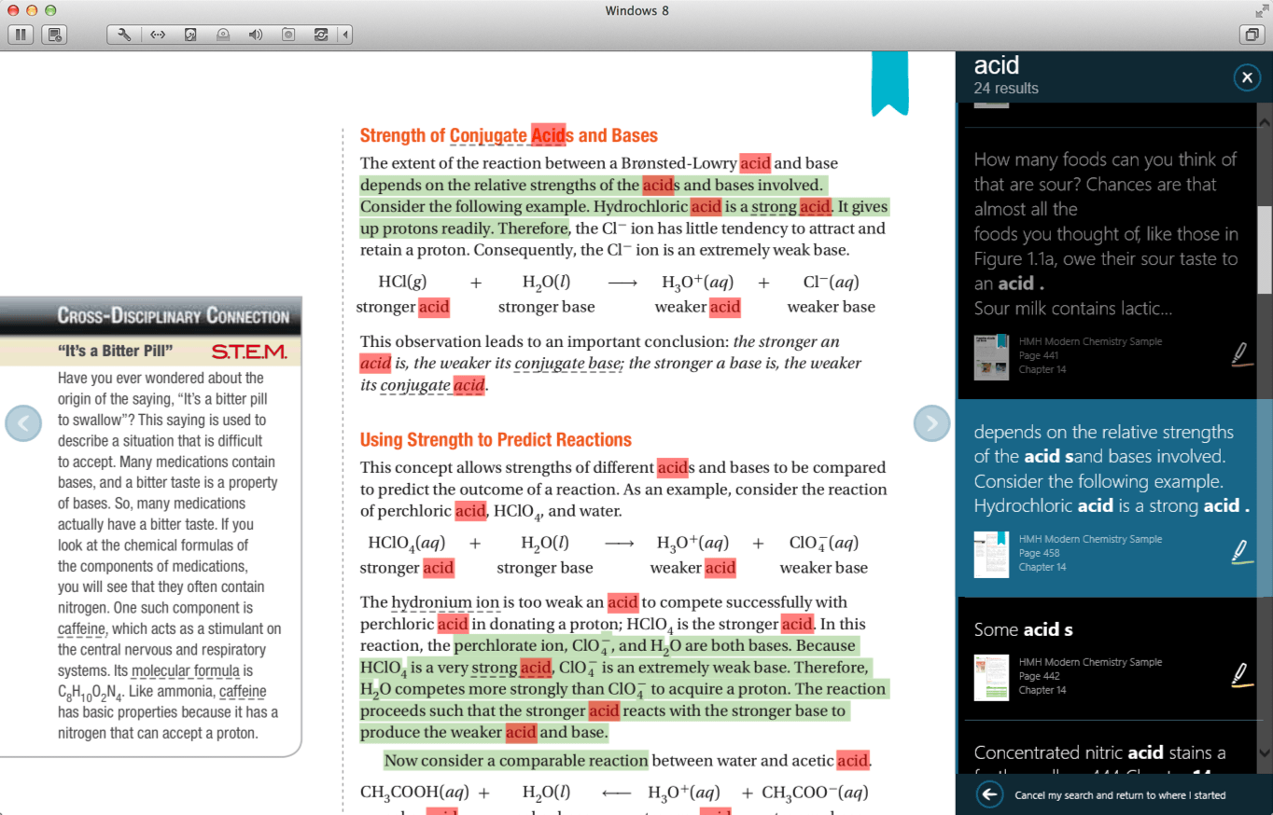
Task: Click glossary term 'conjugate base'
Action: (567, 364)
